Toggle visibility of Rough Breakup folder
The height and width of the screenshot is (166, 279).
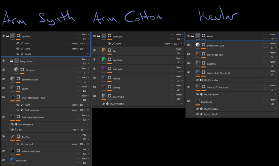click(3, 61)
